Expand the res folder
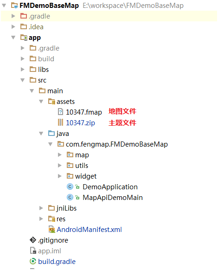The width and height of the screenshot is (218, 270). [x=41, y=219]
